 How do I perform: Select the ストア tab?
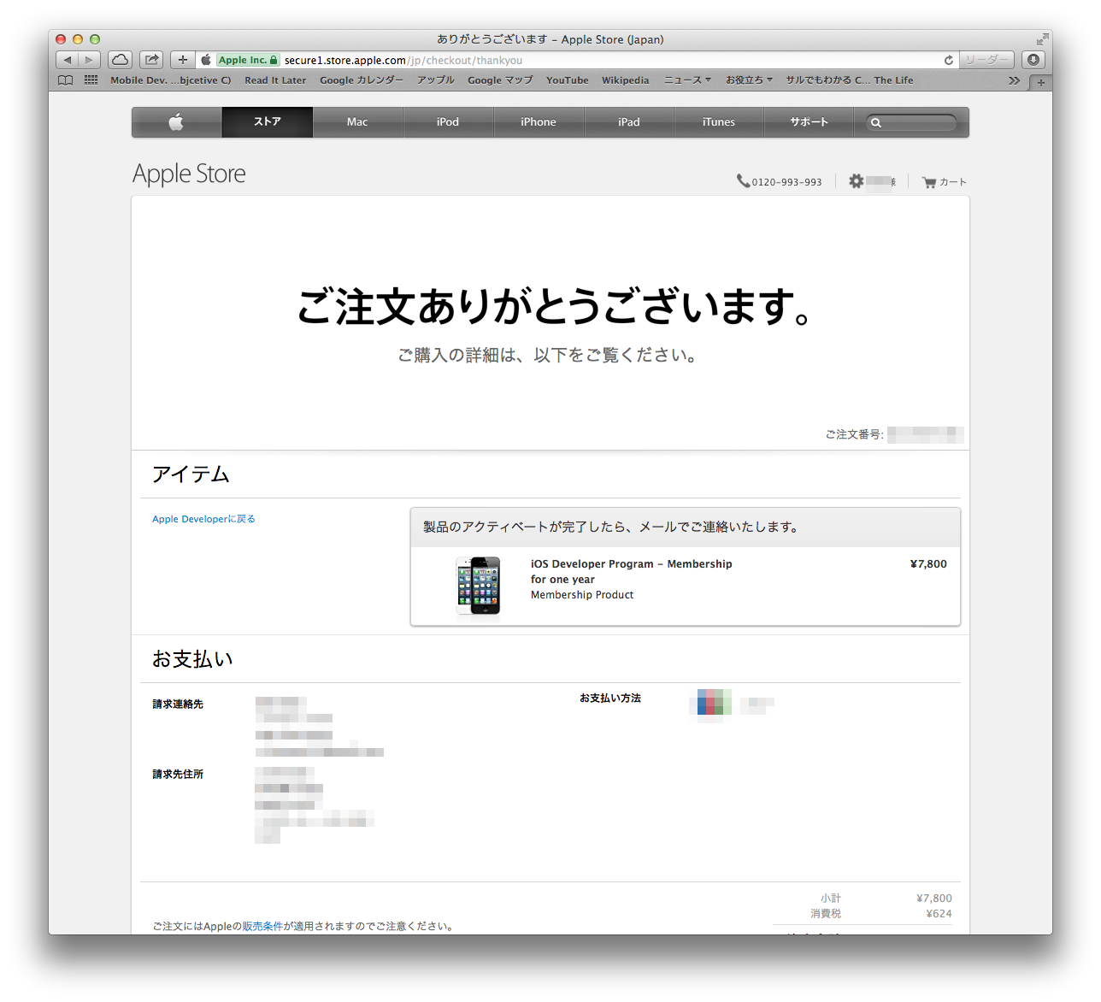268,122
